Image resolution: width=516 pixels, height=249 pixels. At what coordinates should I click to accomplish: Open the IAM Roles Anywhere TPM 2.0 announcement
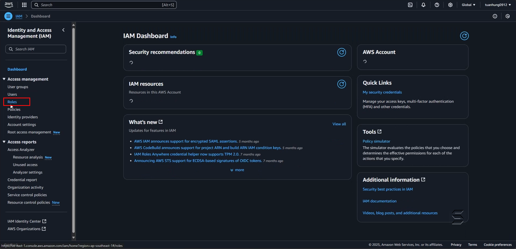pos(186,154)
